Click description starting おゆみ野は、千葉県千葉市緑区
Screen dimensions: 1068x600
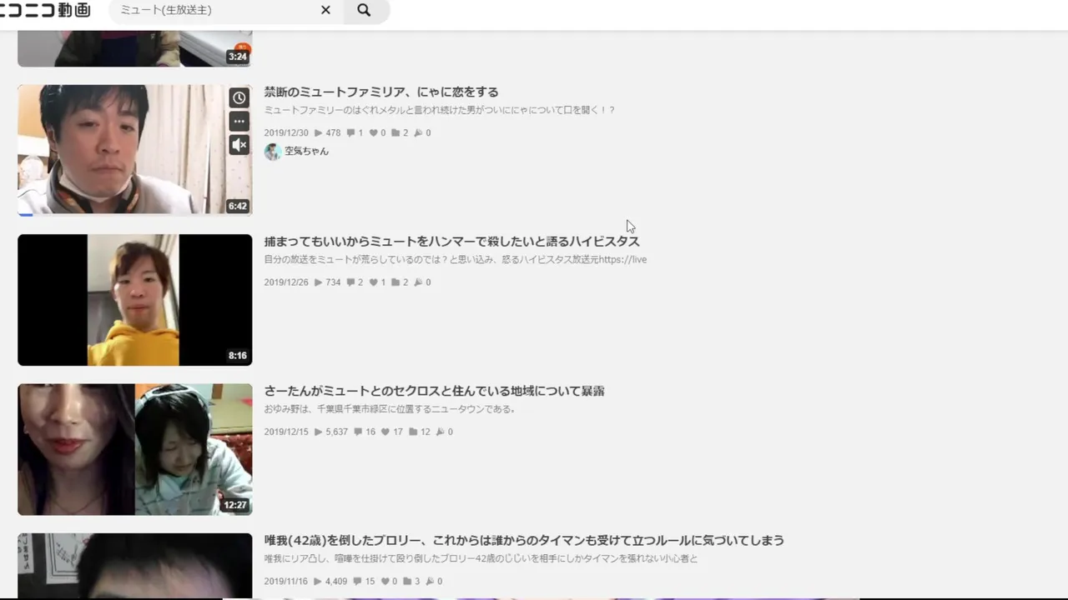[x=390, y=409]
